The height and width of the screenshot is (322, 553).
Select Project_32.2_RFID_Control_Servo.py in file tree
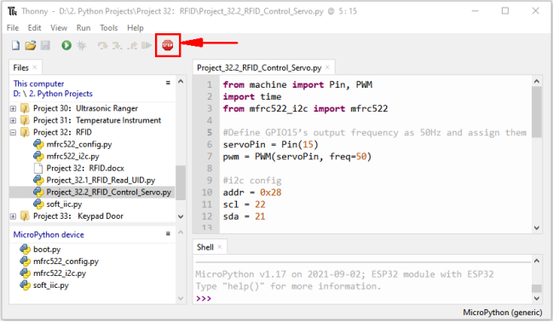tap(92, 193)
